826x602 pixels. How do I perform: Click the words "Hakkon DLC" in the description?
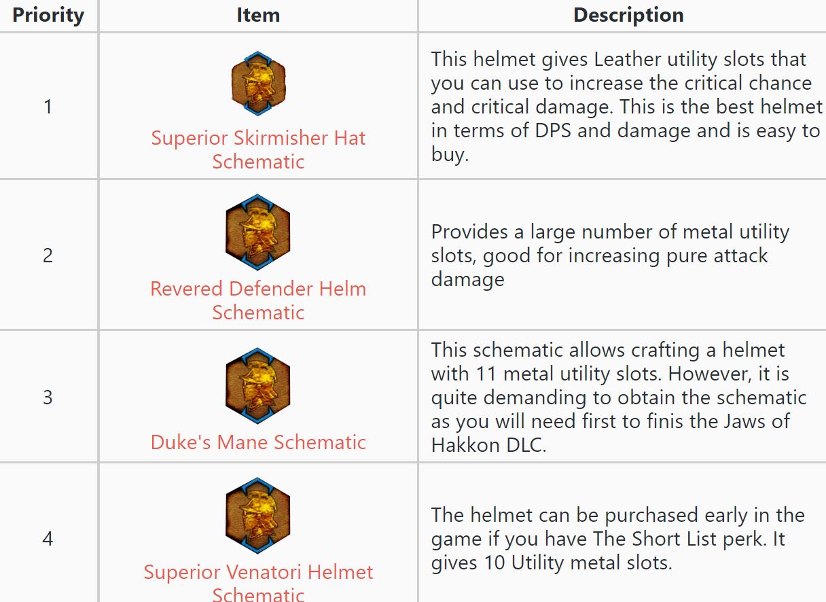488,444
